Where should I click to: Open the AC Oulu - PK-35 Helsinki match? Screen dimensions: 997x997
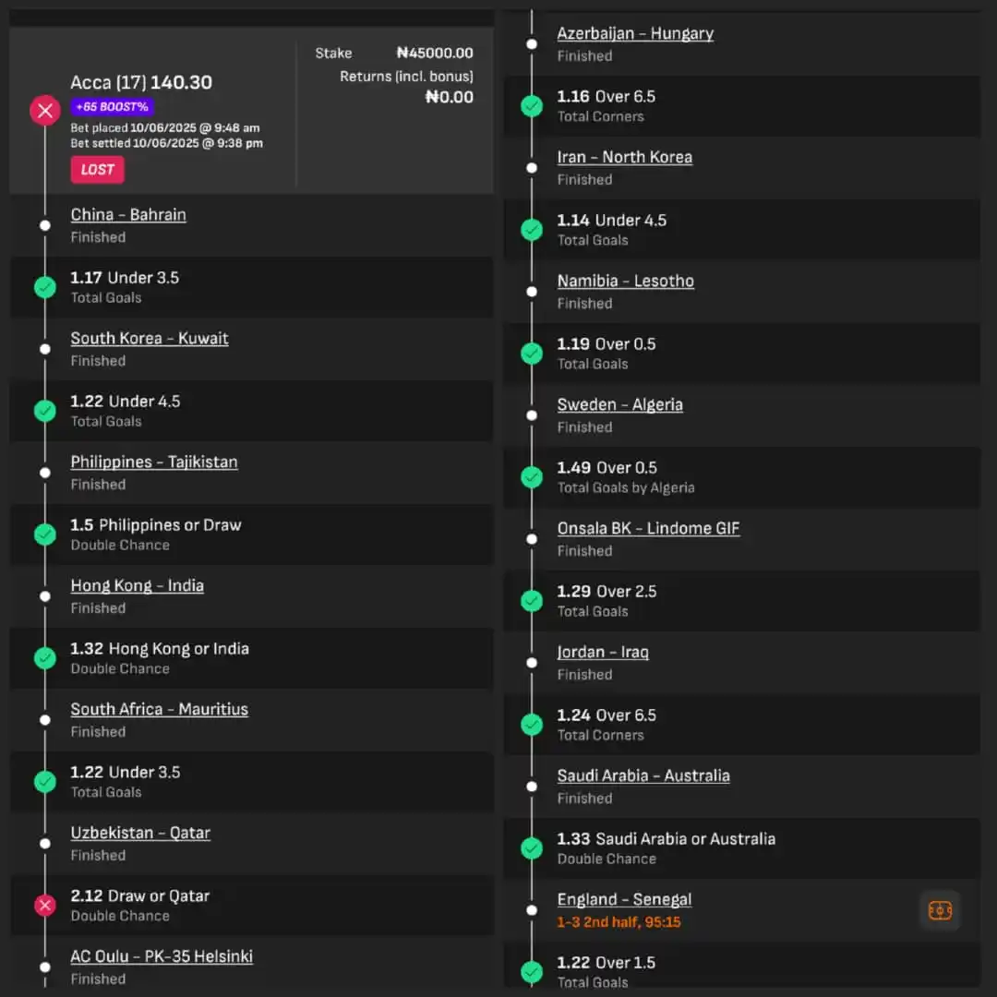[x=162, y=957]
